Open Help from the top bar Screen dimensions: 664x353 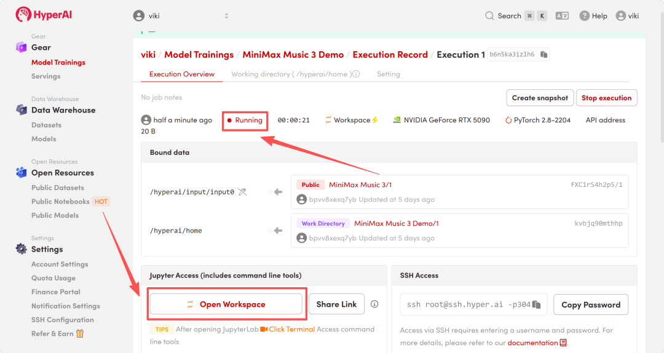coord(593,15)
